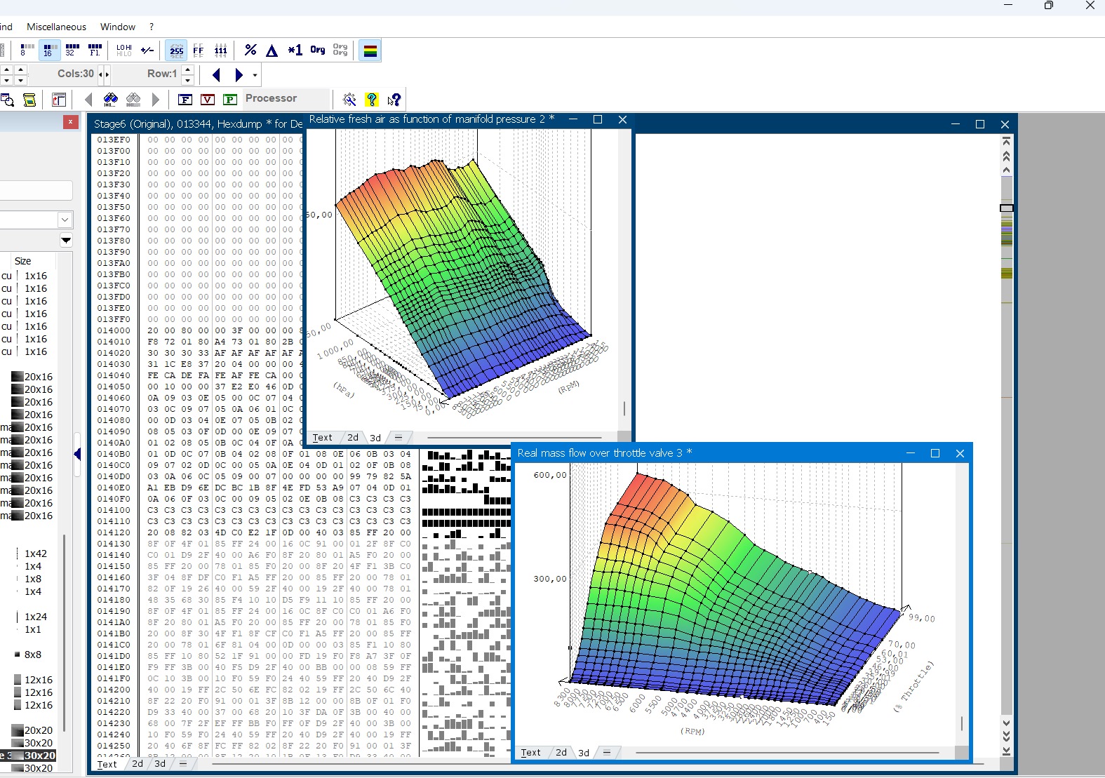Click the yellow question mark help icon

[372, 100]
